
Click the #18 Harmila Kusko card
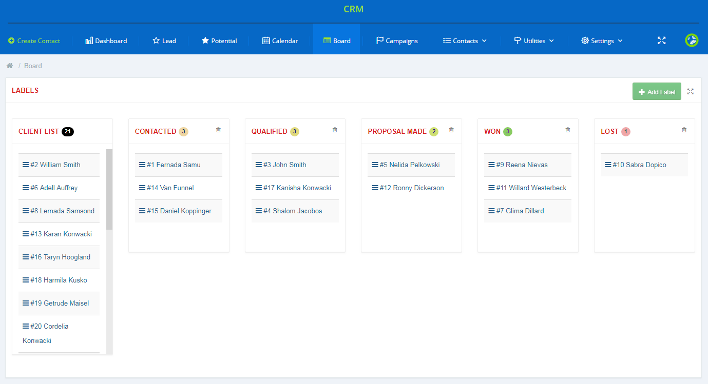coord(59,280)
